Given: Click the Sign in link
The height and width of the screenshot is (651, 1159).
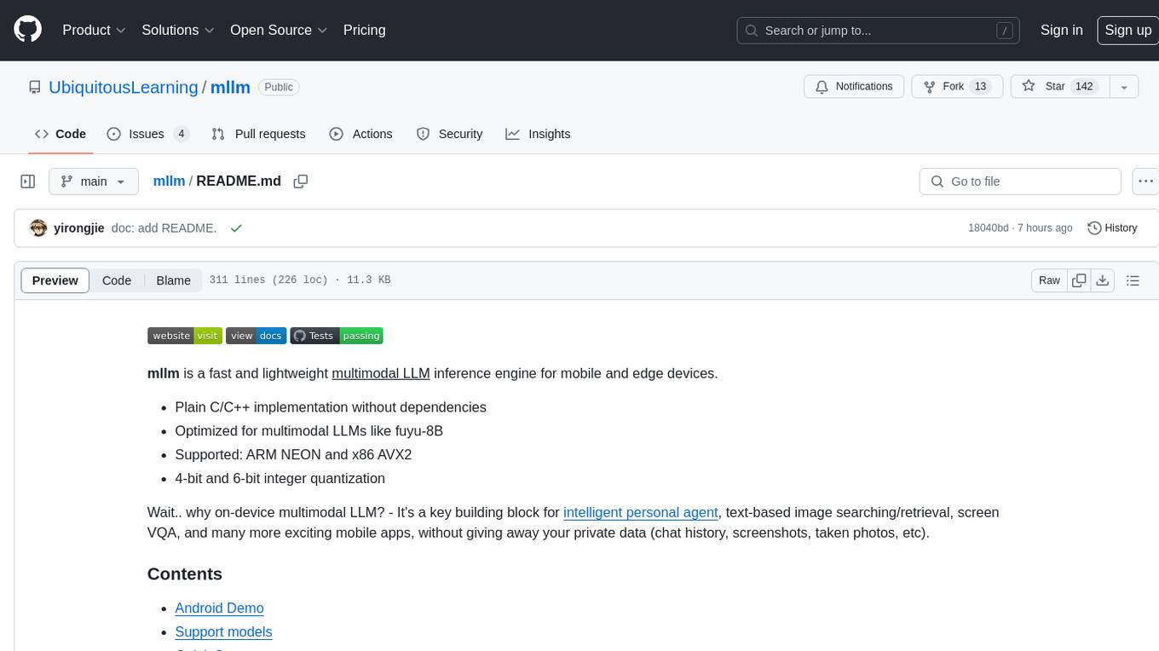Looking at the screenshot, I should coord(1061,30).
